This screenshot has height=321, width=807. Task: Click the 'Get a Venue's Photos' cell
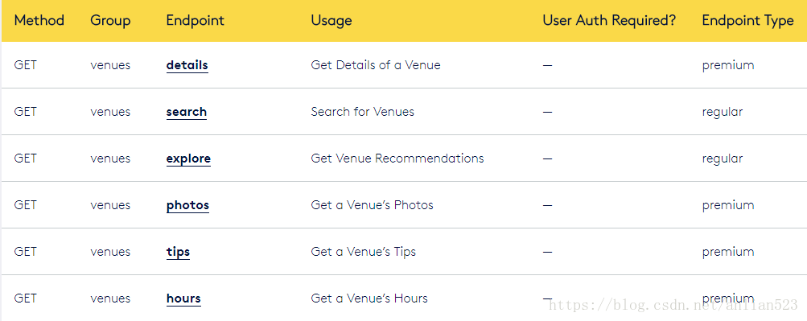372,205
